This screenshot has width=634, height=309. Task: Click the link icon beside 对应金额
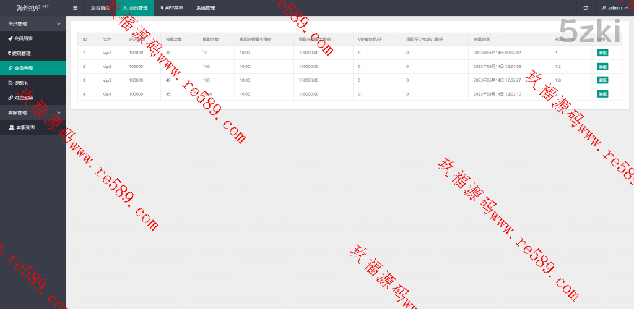coord(11,98)
